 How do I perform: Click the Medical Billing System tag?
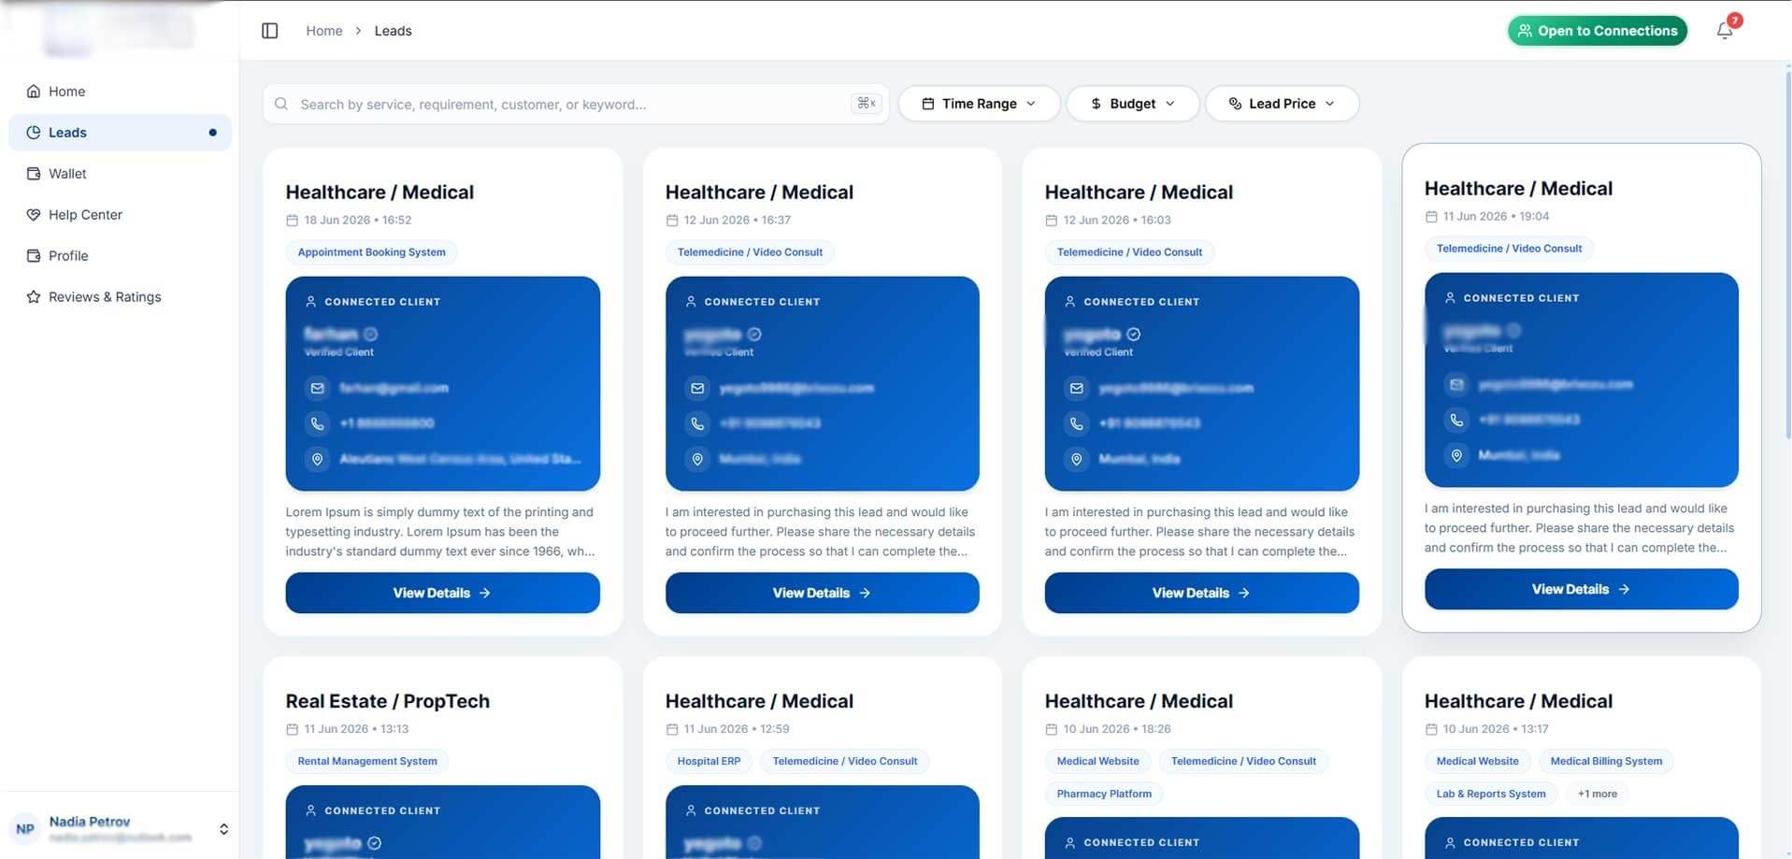tap(1606, 761)
